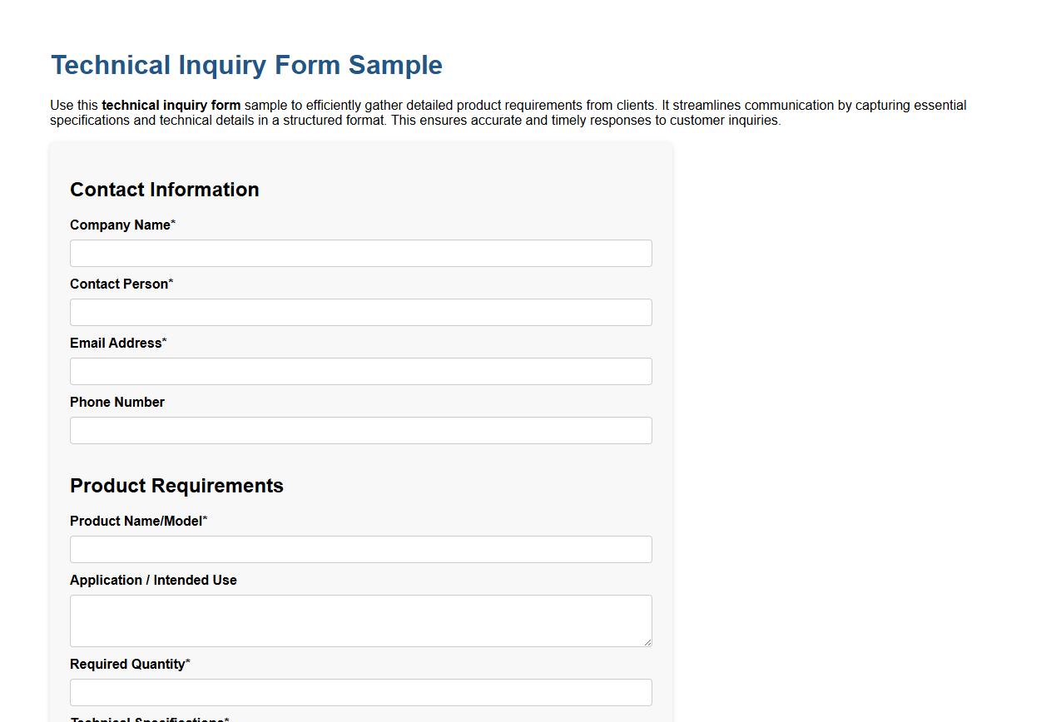Click the Product Name/Model input field
The height and width of the screenshot is (722, 1051).
click(x=360, y=549)
